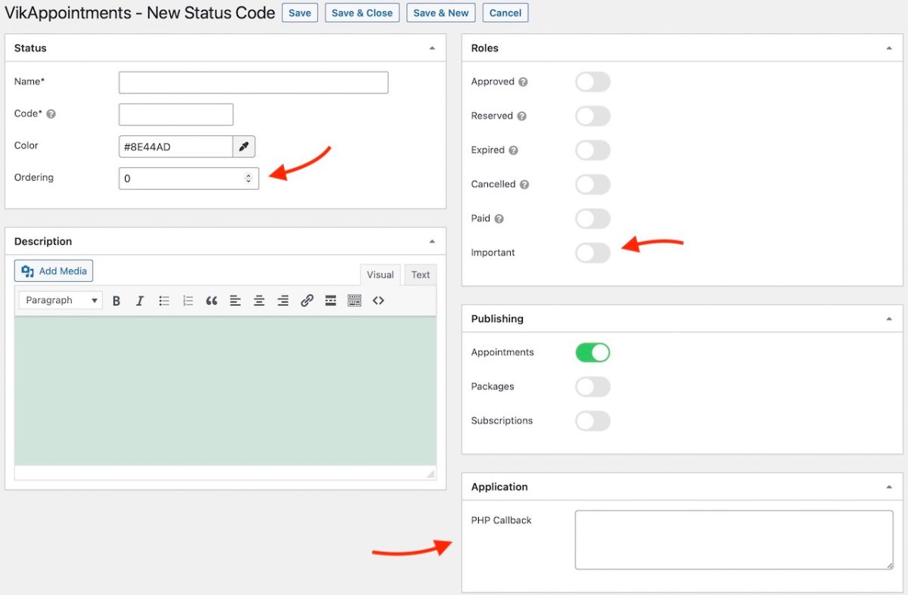Disable the Appointments publishing toggle
This screenshot has width=908, height=595.
(x=592, y=352)
